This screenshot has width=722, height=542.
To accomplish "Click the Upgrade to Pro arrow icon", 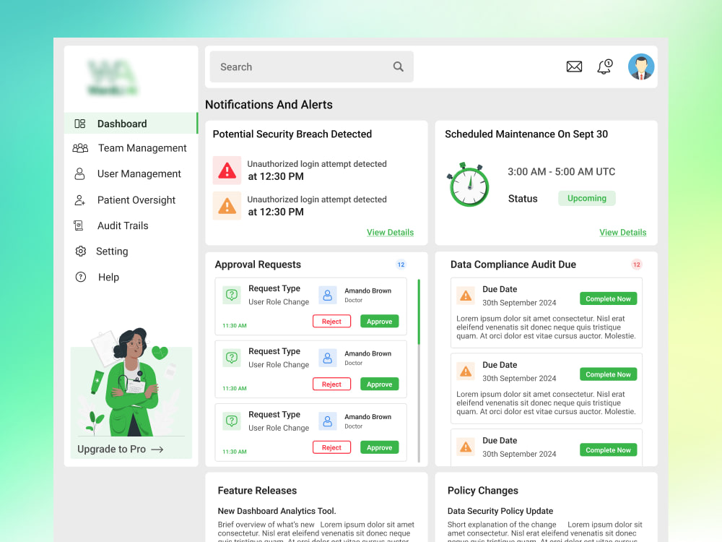I will tap(157, 449).
